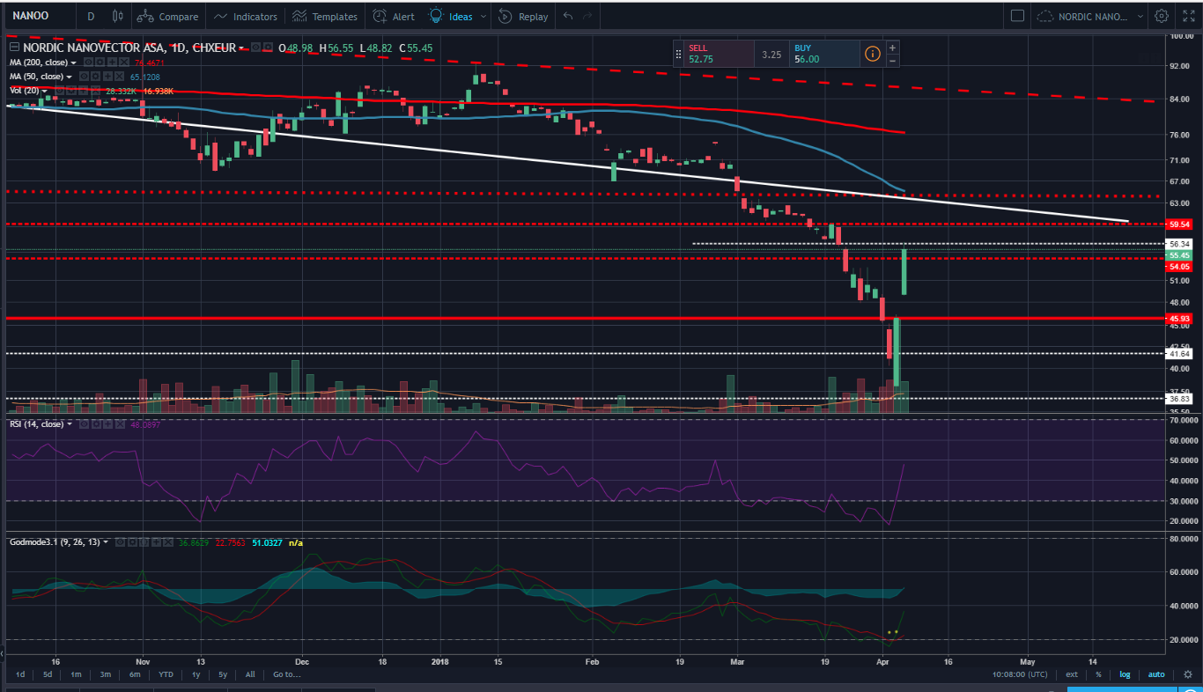Collapse the main chart legend

coord(14,47)
